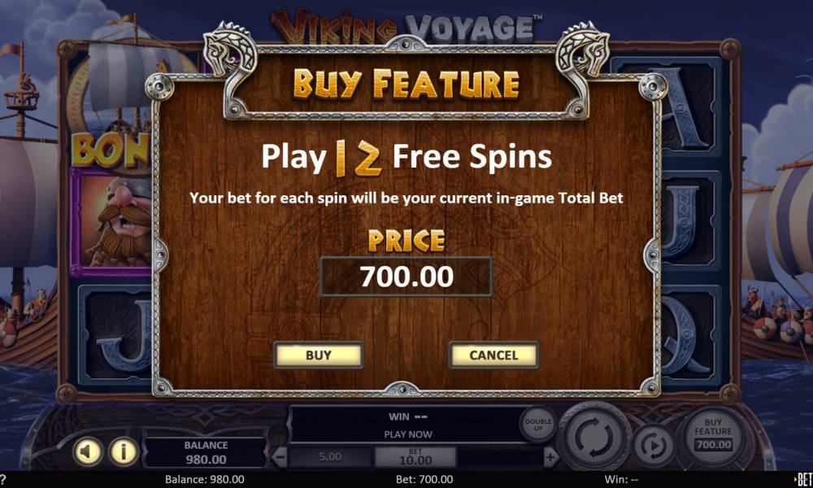The height and width of the screenshot is (488, 813).
Task: Dismiss dialog with the CANCEL button
Action: [x=493, y=355]
